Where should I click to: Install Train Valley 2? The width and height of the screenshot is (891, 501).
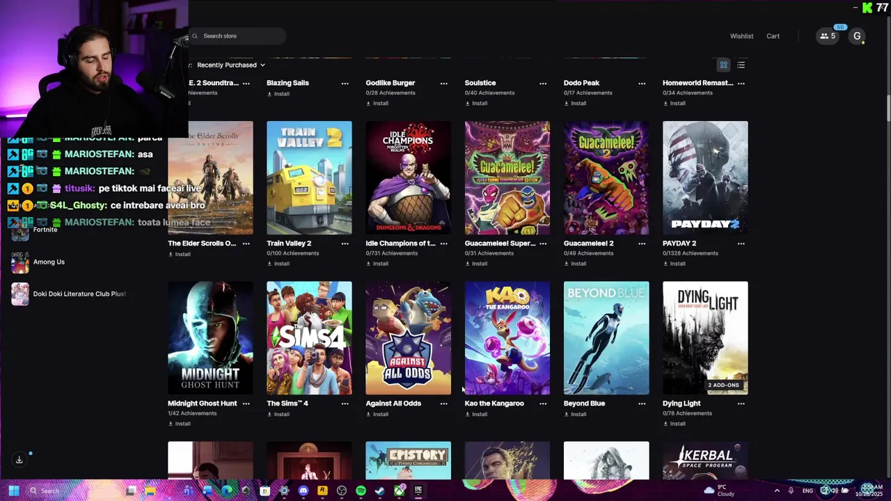click(x=278, y=264)
